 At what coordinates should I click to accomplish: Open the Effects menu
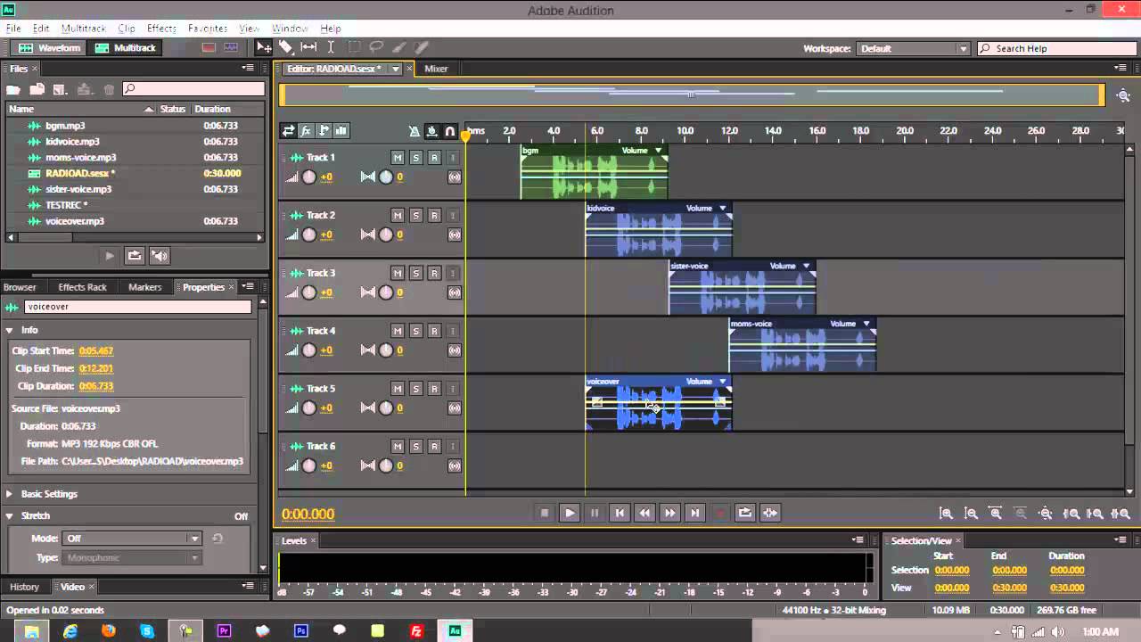coord(161,29)
